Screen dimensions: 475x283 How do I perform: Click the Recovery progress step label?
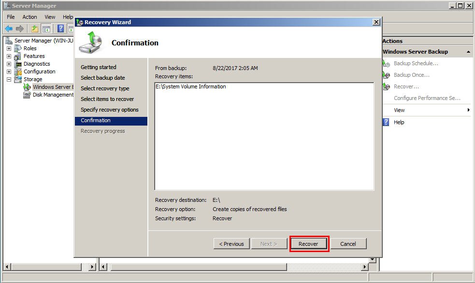coord(103,131)
